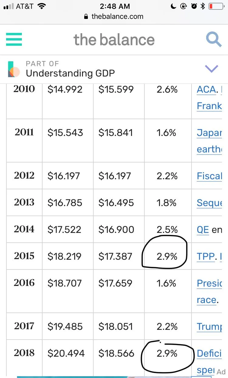Follow the TPP link in 2015 row
Screen dimensions: 228x378
(x=206, y=257)
